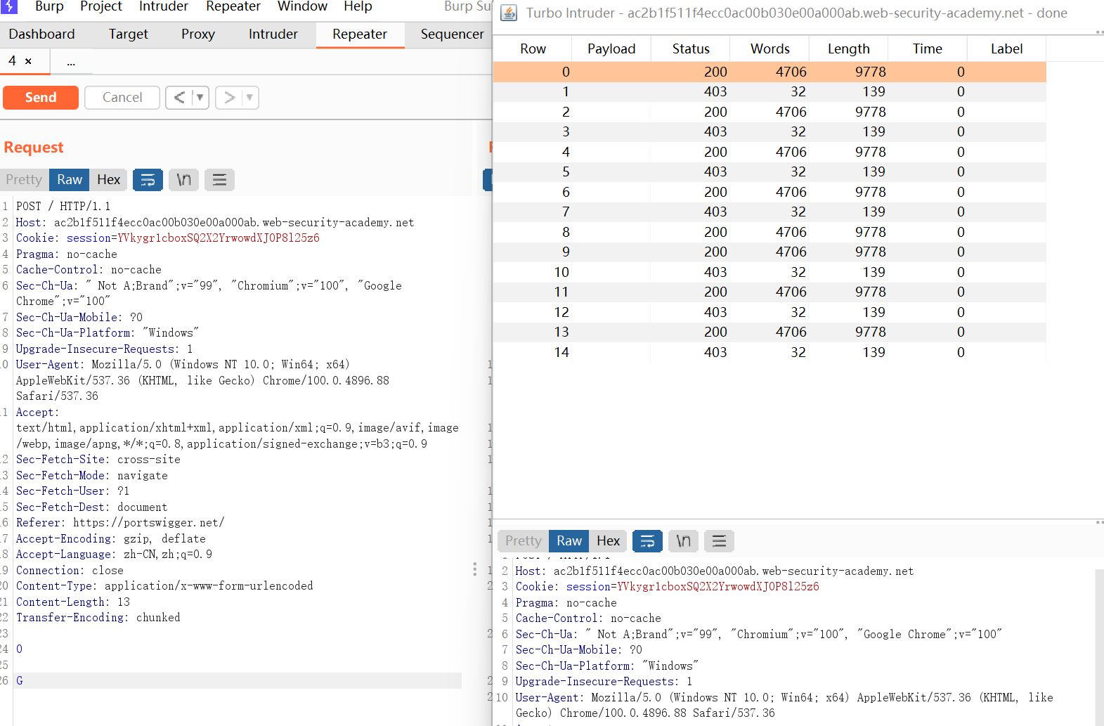
Task: Switch Request view to Hex
Action: [x=109, y=180]
